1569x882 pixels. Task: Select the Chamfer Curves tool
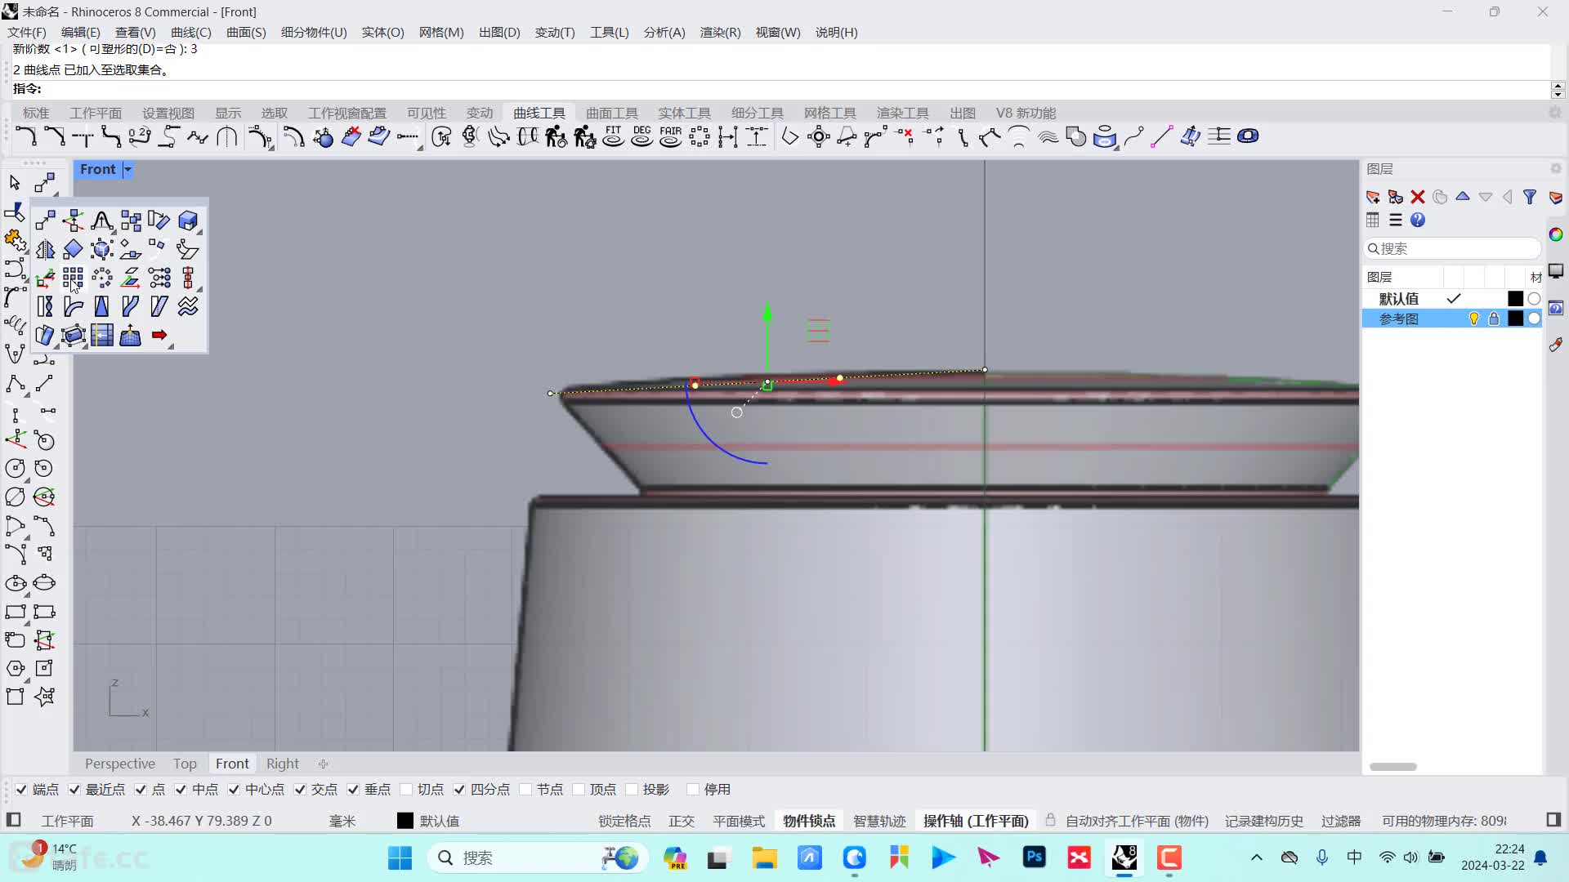(54, 136)
